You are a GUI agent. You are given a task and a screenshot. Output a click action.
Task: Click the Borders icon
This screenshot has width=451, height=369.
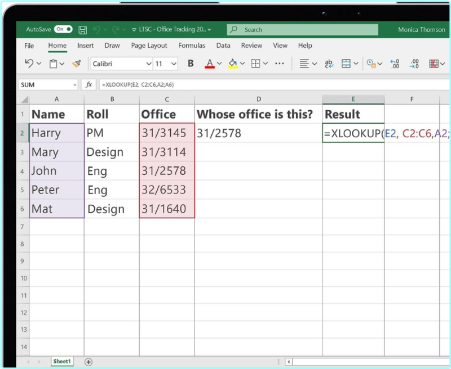point(255,64)
